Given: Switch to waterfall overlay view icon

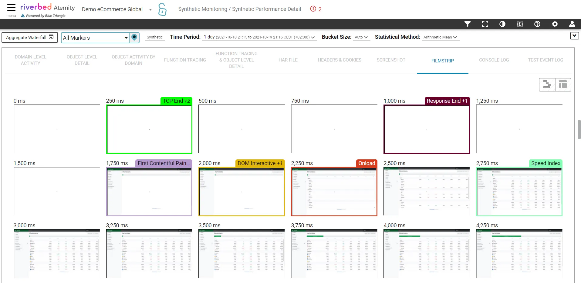Looking at the screenshot, I should tap(547, 85).
